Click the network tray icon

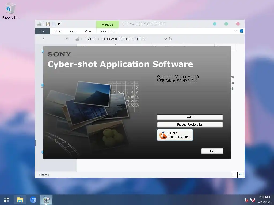tap(253, 200)
